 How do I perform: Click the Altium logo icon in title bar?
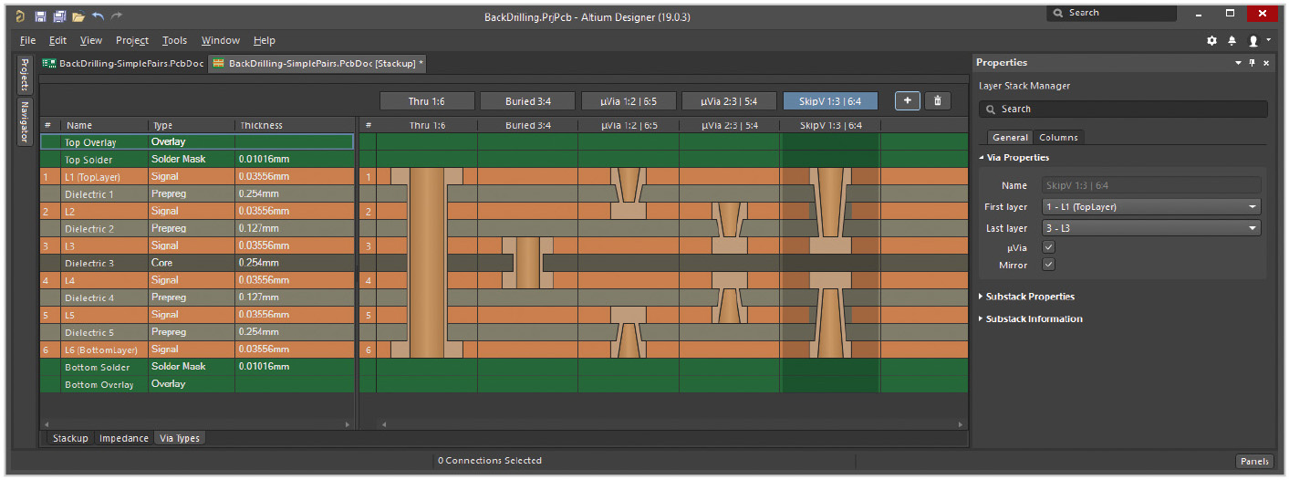point(19,16)
